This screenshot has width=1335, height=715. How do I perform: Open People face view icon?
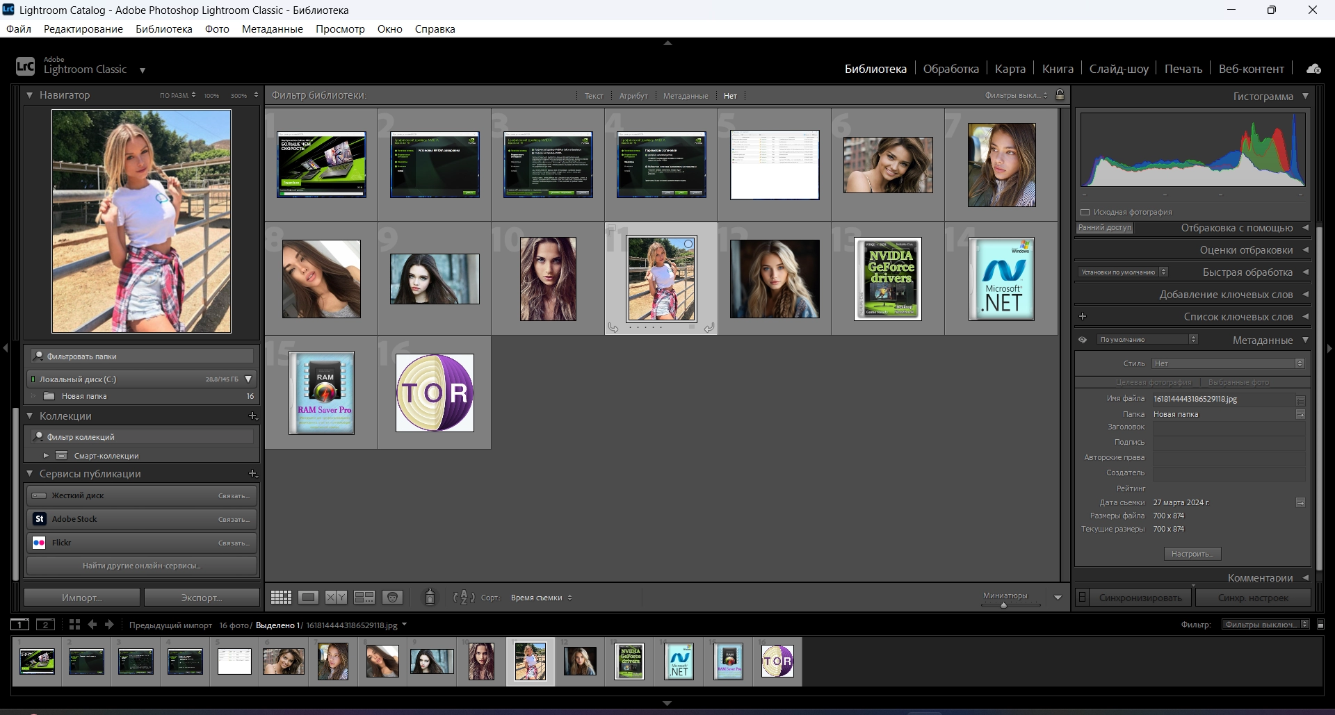(393, 598)
